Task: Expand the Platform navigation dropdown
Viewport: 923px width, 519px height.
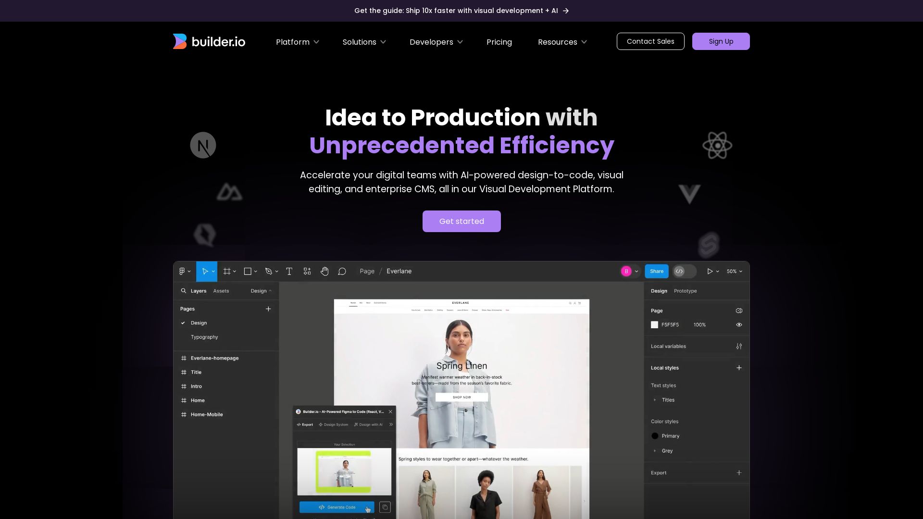Action: [x=297, y=42]
